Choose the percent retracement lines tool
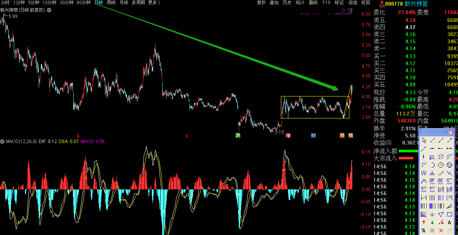This screenshot has width=458, height=235. (424, 189)
